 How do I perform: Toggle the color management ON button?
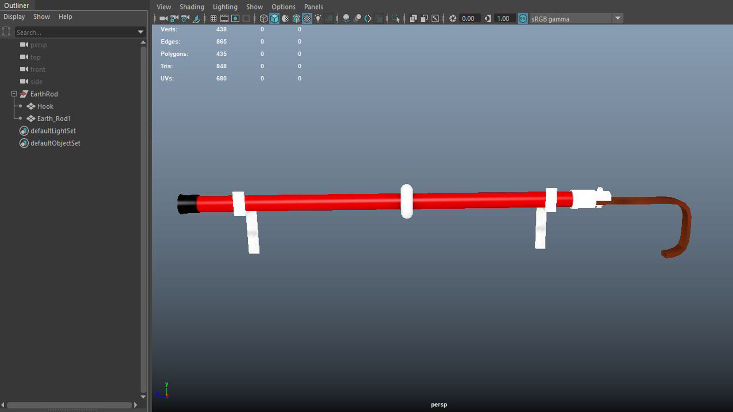tap(523, 18)
